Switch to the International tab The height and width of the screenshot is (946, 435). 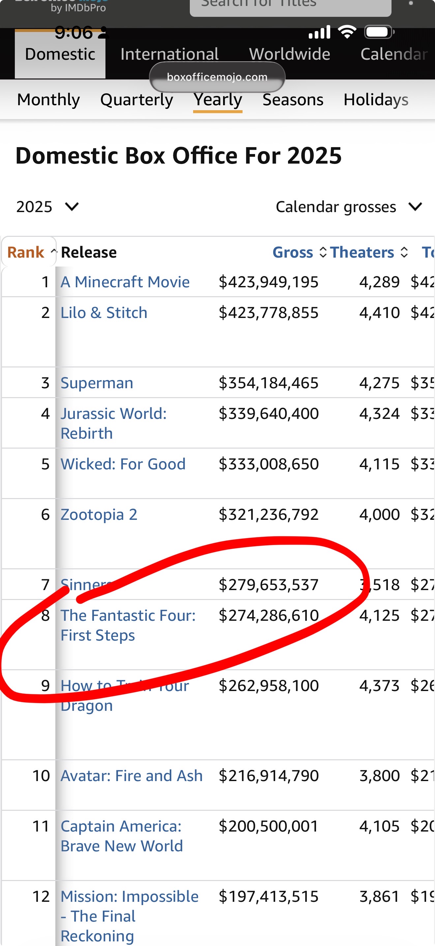169,54
